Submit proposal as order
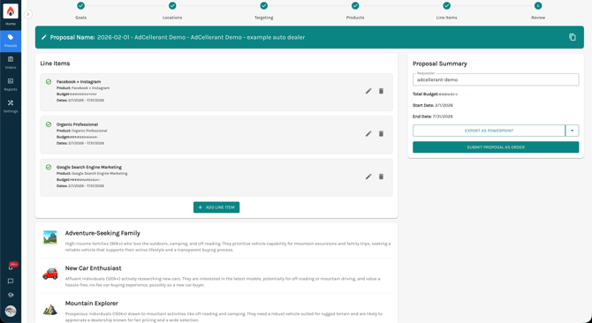Image resolution: width=592 pixels, height=323 pixels. coord(496,147)
